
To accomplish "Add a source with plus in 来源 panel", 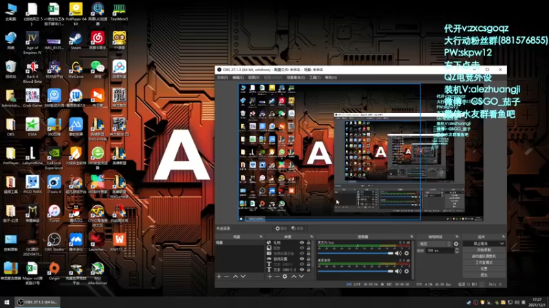I will [x=270, y=277].
